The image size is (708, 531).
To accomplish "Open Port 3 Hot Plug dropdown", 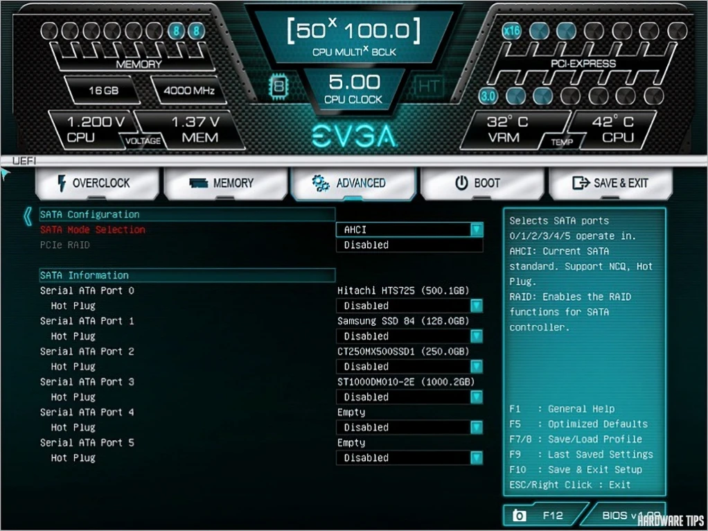I will (409, 397).
